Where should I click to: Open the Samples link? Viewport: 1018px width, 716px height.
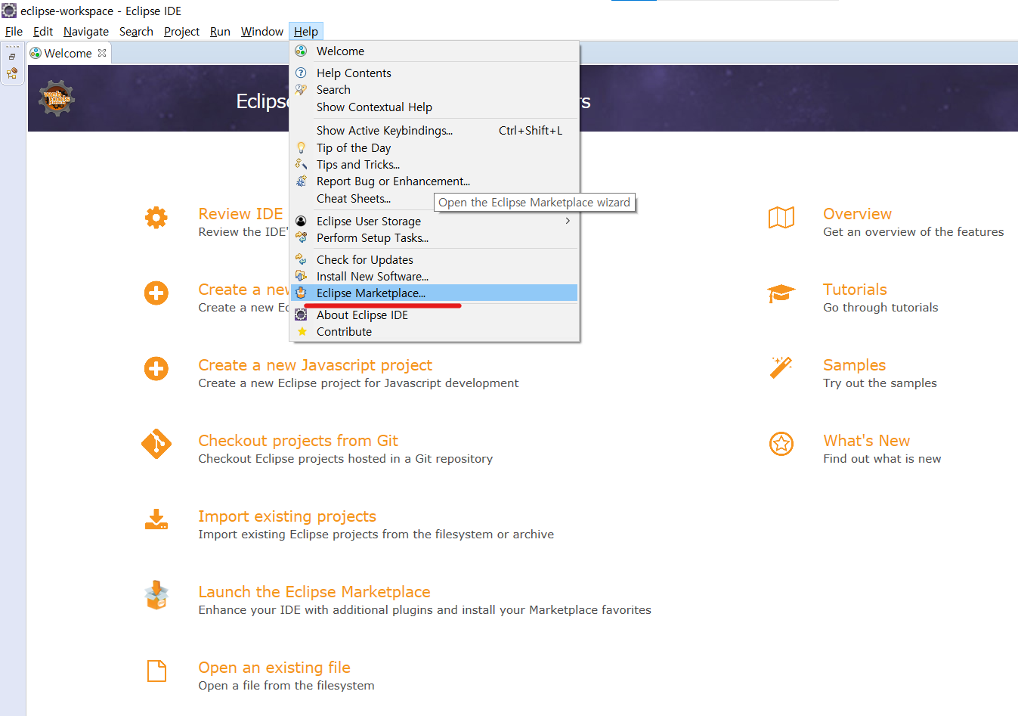[x=854, y=365]
